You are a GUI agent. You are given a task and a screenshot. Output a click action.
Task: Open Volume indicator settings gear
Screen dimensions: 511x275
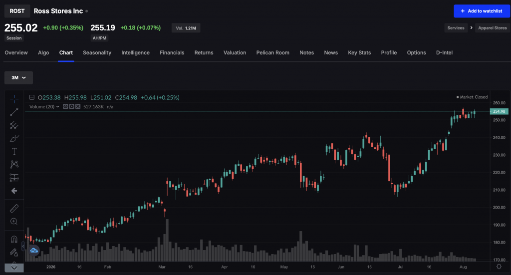tap(72, 106)
